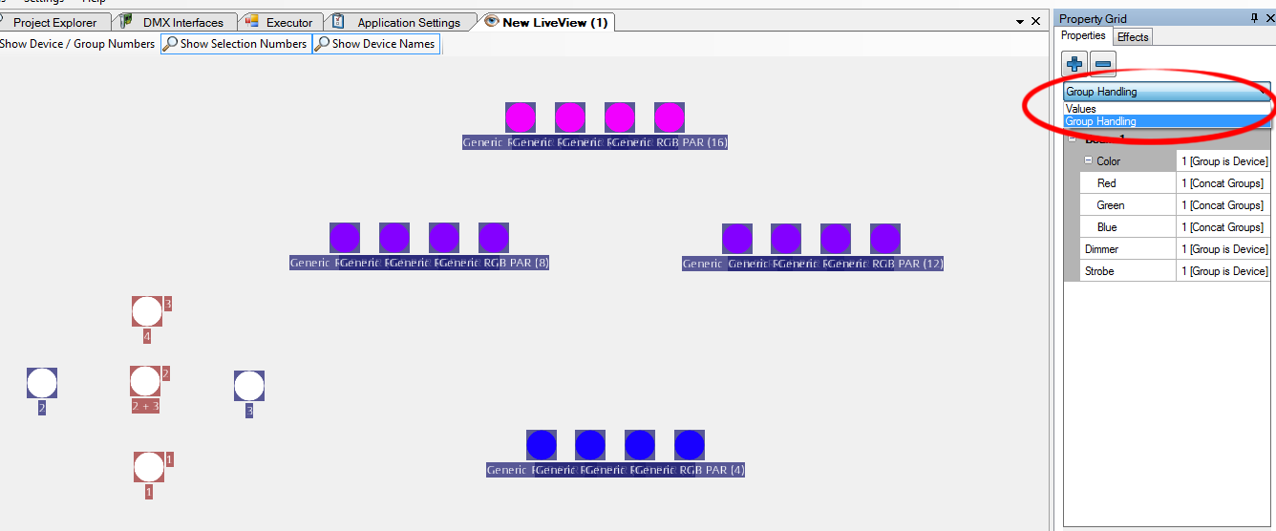Click the minus remove button
The image size is (1276, 531).
pyautogui.click(x=1103, y=64)
